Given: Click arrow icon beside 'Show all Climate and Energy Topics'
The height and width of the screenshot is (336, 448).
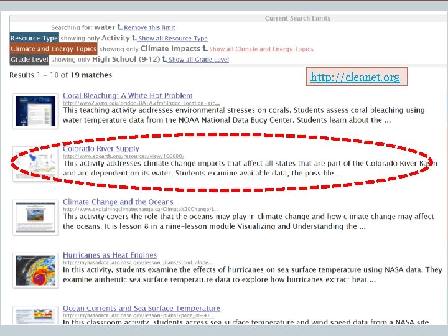Looking at the screenshot, I should (x=205, y=49).
